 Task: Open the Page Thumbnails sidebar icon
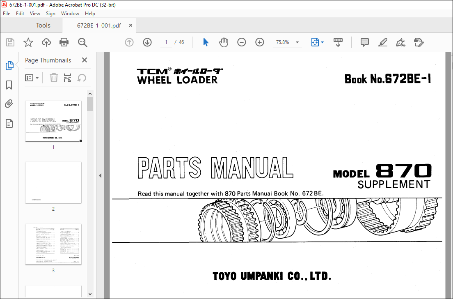coord(9,66)
